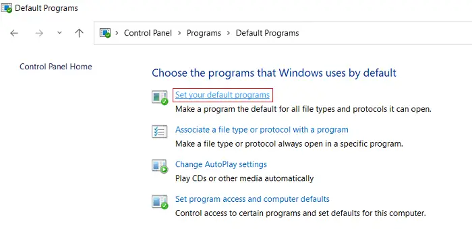Open Change AutoPlay settings link
This screenshot has height=249, width=472.
(x=221, y=164)
